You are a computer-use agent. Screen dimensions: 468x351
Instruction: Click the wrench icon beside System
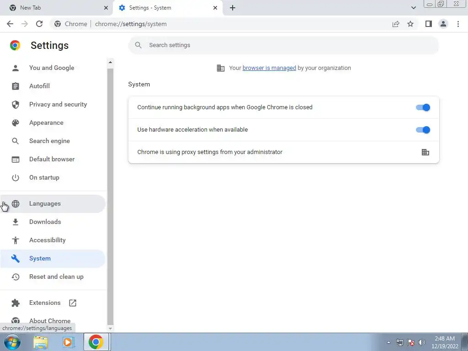[x=16, y=259]
